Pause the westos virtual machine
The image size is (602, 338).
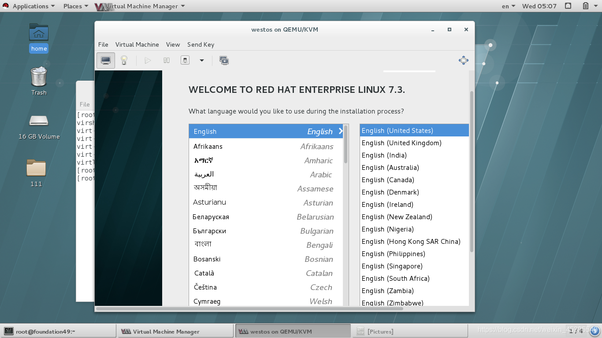[x=166, y=60]
